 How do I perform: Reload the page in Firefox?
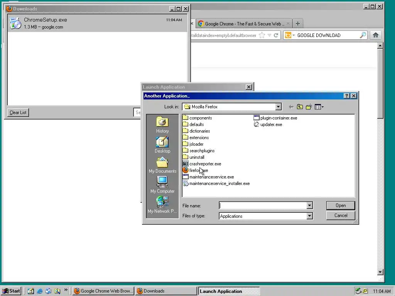coord(276,35)
